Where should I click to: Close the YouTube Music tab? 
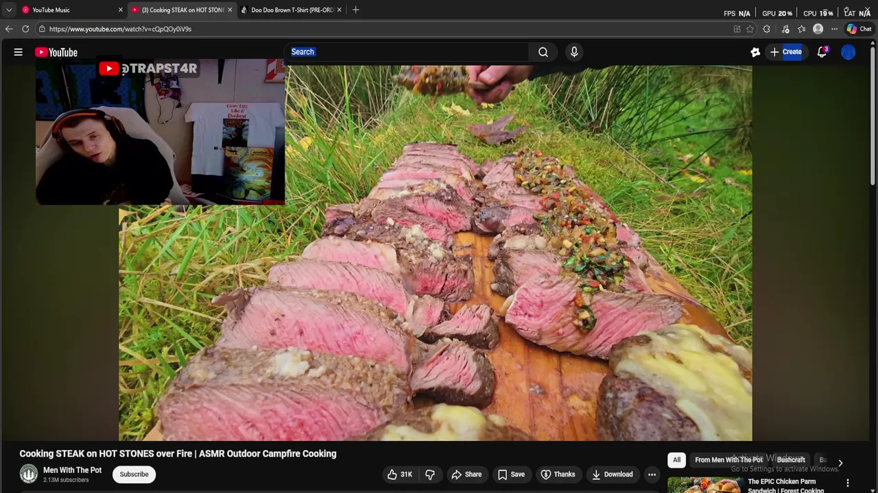121,10
